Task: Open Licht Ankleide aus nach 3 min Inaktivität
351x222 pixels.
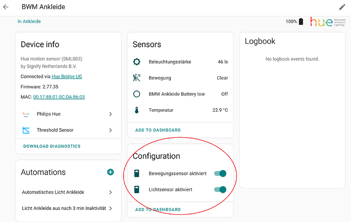Action: (x=68, y=208)
